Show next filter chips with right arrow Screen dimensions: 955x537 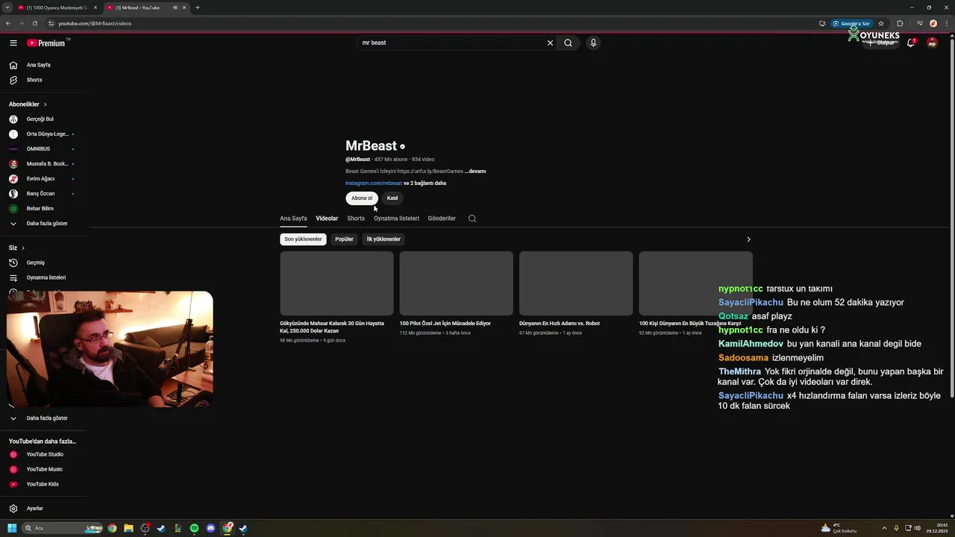[748, 239]
